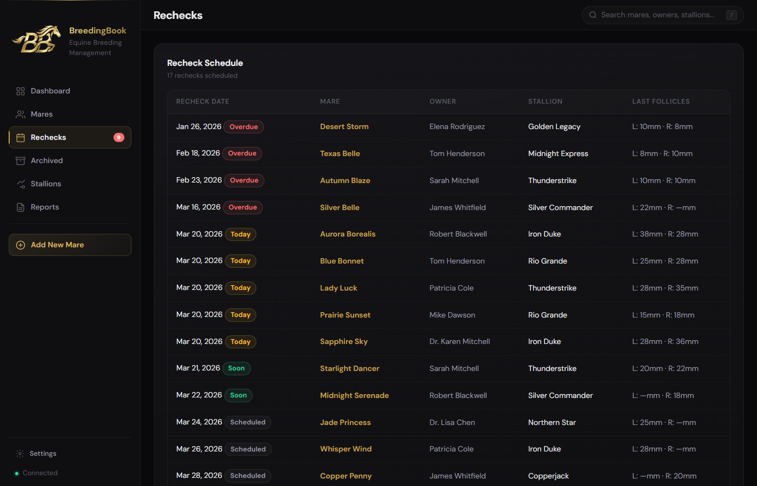Open the Aurora Borealis mare record
This screenshot has width=757, height=486.
pos(348,234)
